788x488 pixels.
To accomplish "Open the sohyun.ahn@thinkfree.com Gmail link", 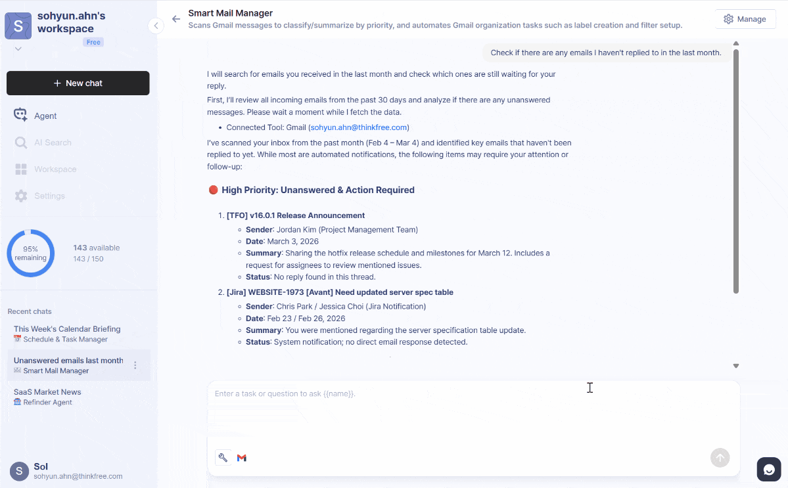I will point(358,127).
